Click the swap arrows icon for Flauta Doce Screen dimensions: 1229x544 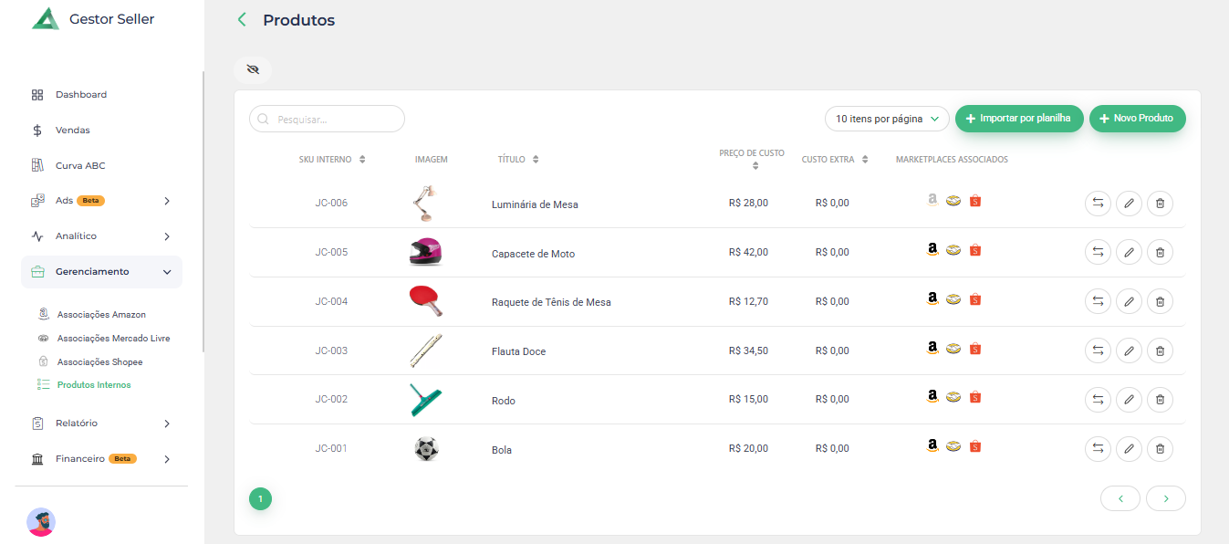1098,350
